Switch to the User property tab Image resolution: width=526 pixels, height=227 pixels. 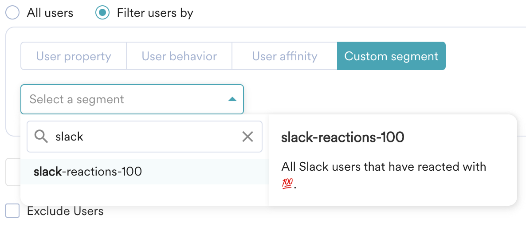pos(74,56)
